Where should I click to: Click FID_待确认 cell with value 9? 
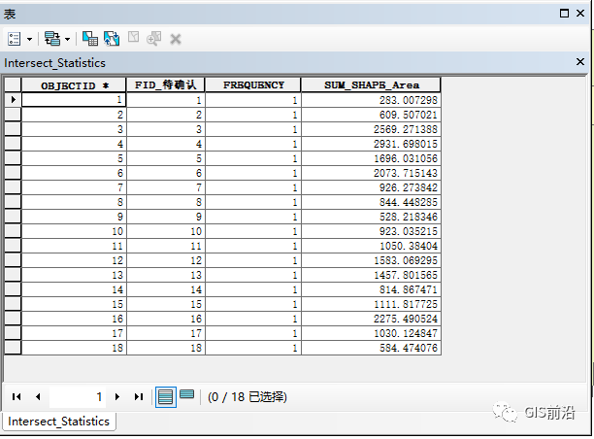pyautogui.click(x=166, y=217)
